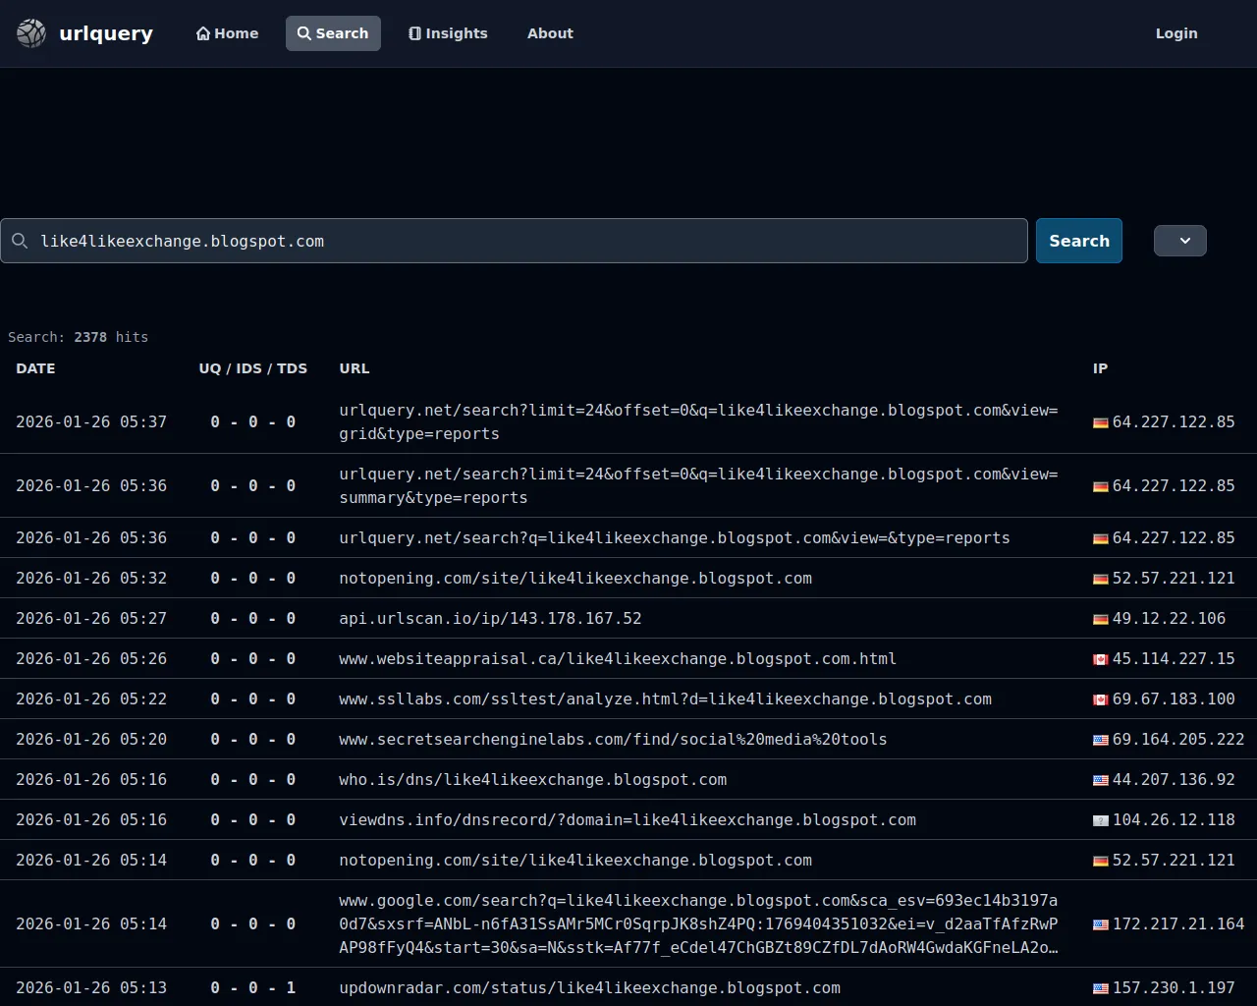The height and width of the screenshot is (1006, 1257).
Task: Click the DATE column header
Action: coord(35,368)
